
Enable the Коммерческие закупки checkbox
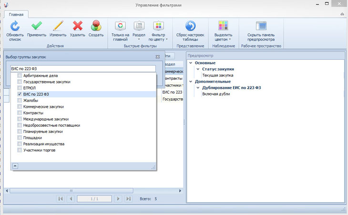[x=20, y=107]
